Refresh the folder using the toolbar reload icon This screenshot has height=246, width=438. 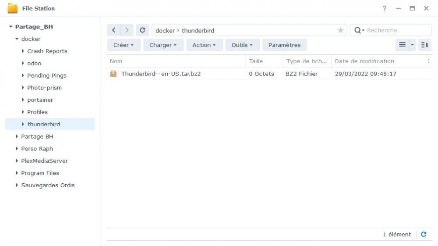click(142, 30)
